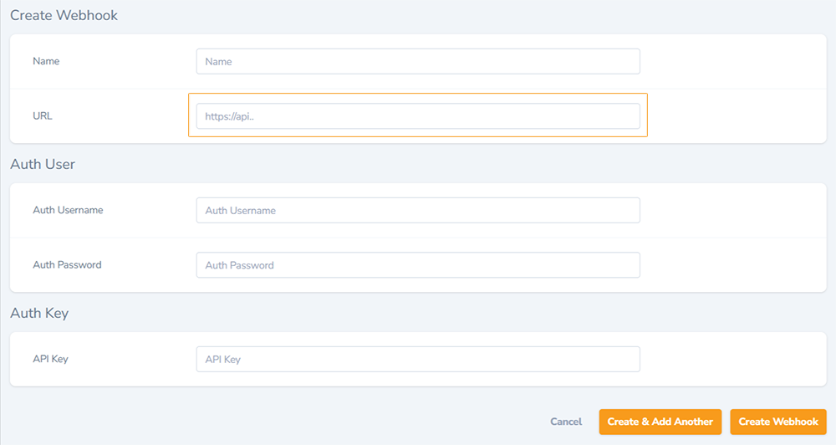836x445 pixels.
Task: Click the Create & Add Another button
Action: click(660, 422)
